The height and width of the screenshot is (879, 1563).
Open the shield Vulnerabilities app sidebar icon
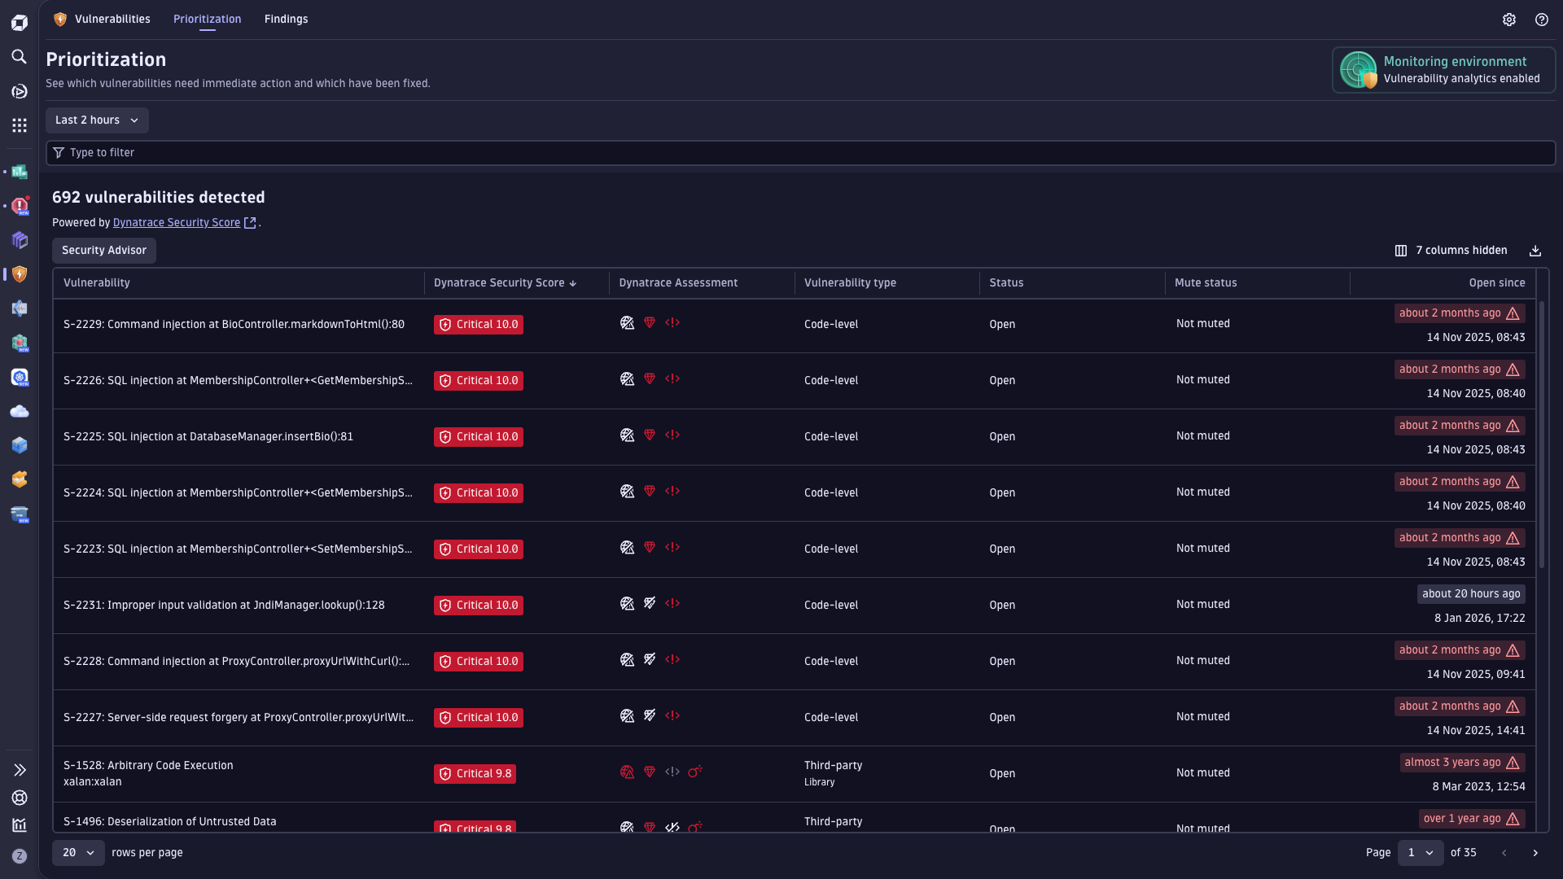click(20, 274)
